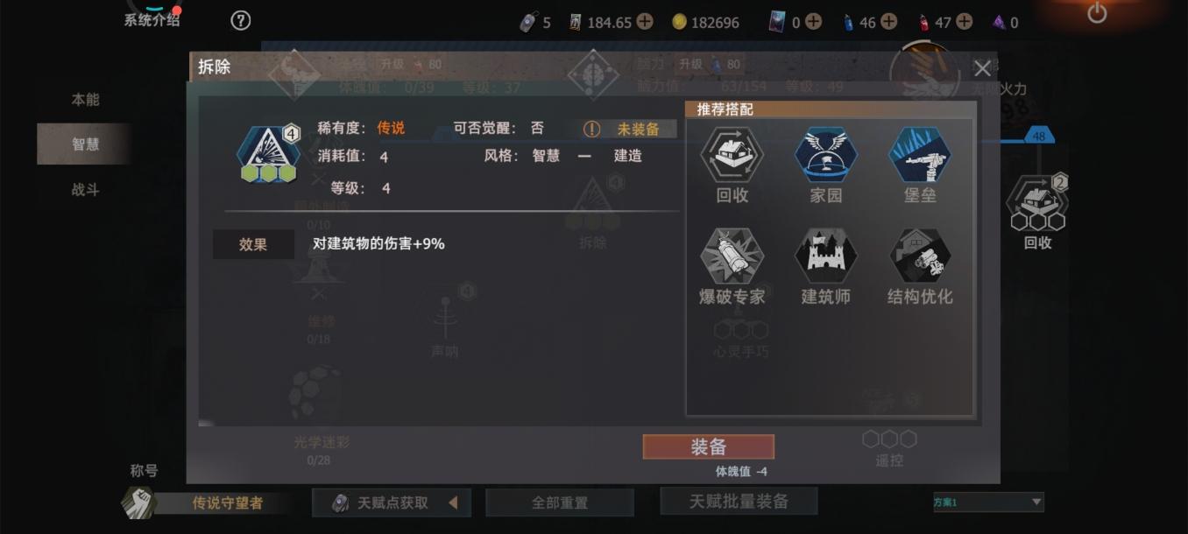Open the 方案1 scheme dropdown
Viewport: 1188px width, 534px height.
coord(987,502)
